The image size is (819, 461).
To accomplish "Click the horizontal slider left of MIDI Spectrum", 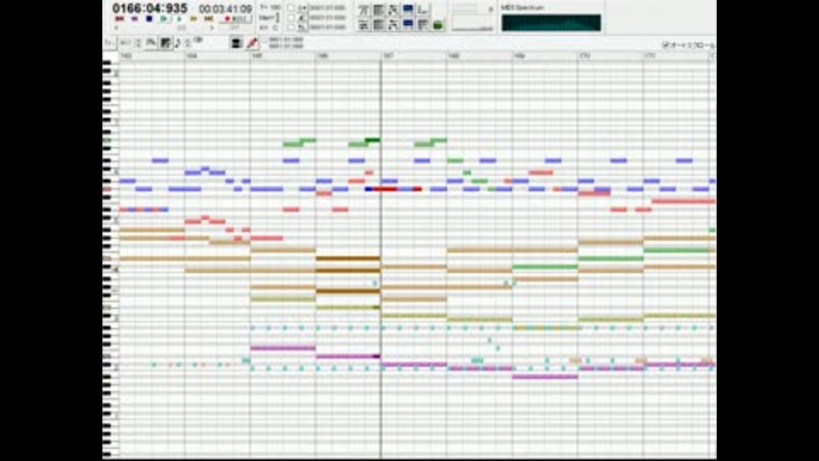I will click(x=472, y=28).
